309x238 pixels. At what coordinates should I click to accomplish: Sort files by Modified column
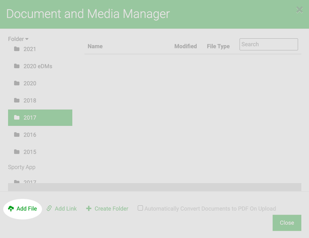click(186, 46)
